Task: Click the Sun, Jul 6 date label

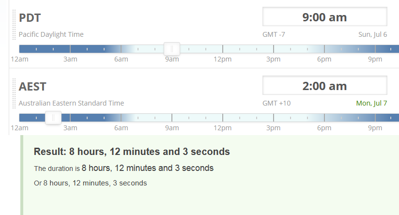Action: coord(372,34)
